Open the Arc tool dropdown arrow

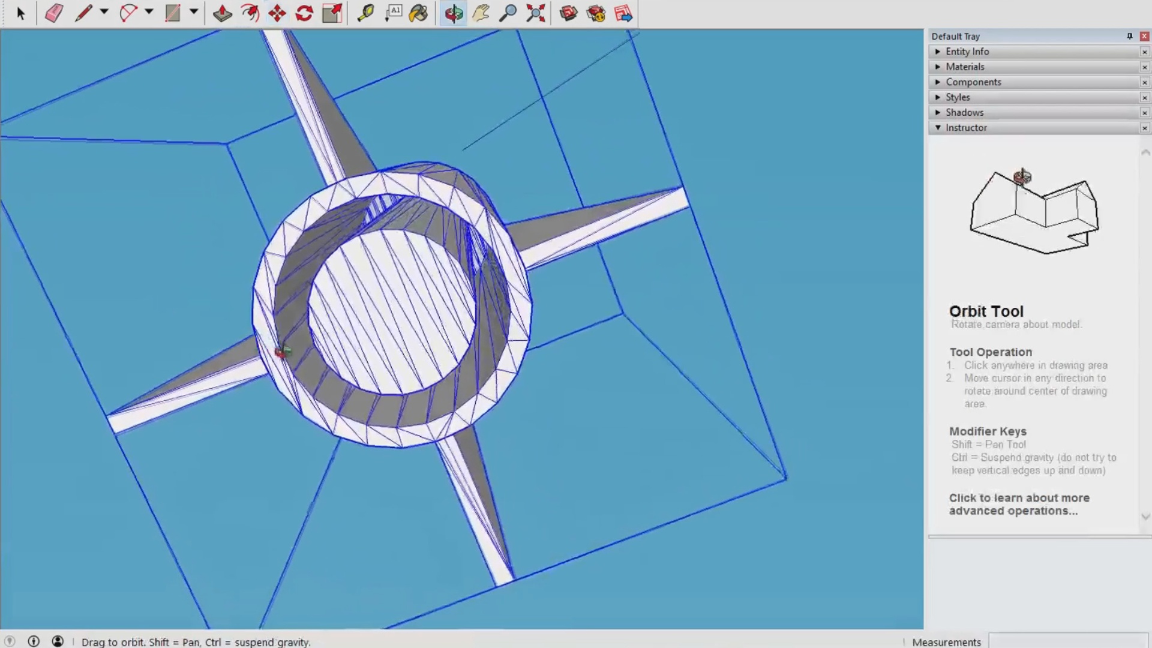click(149, 11)
